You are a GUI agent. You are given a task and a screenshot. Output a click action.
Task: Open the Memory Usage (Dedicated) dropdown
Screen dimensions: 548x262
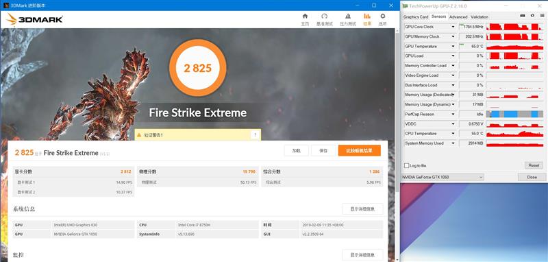point(453,95)
